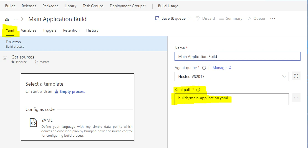Click the breadcrumb ellipsis before Main Application Build
Screen dimensions: 308x148
click(16, 19)
